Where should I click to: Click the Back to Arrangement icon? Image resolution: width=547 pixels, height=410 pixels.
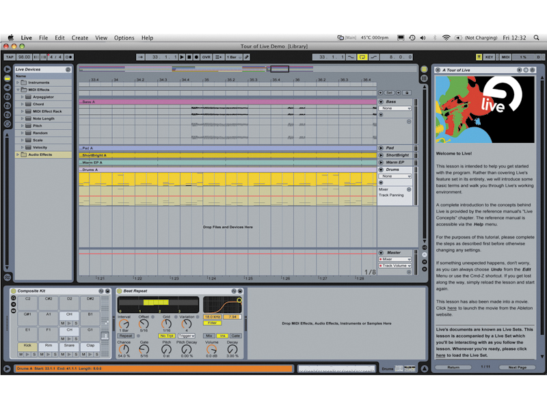[x=218, y=57]
